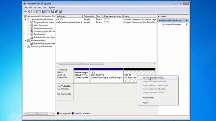Viewport: 216px width, 121px height.
Task: Choose Nuevo volumen simple... from context menu
Action: (x=158, y=78)
